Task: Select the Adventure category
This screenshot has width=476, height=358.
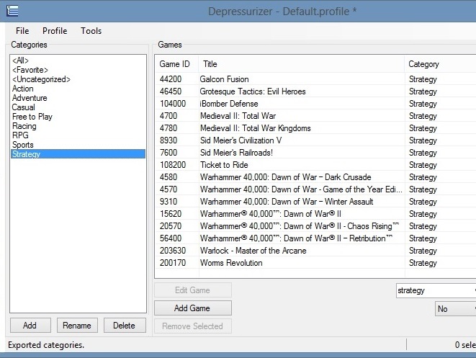Action: (78, 98)
